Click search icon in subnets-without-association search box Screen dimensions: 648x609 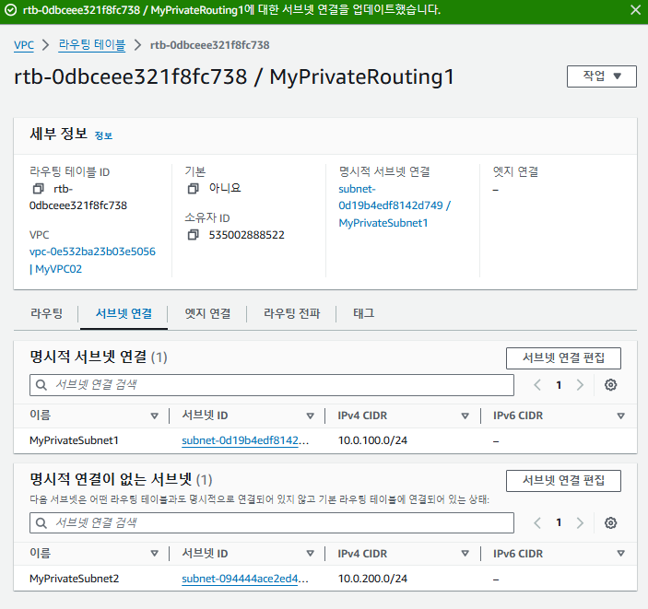[x=41, y=523]
